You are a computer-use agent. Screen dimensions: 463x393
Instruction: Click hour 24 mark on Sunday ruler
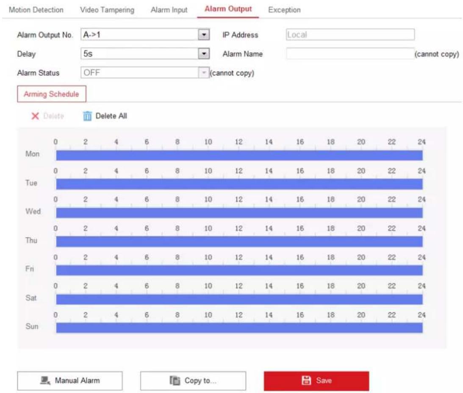coord(421,315)
